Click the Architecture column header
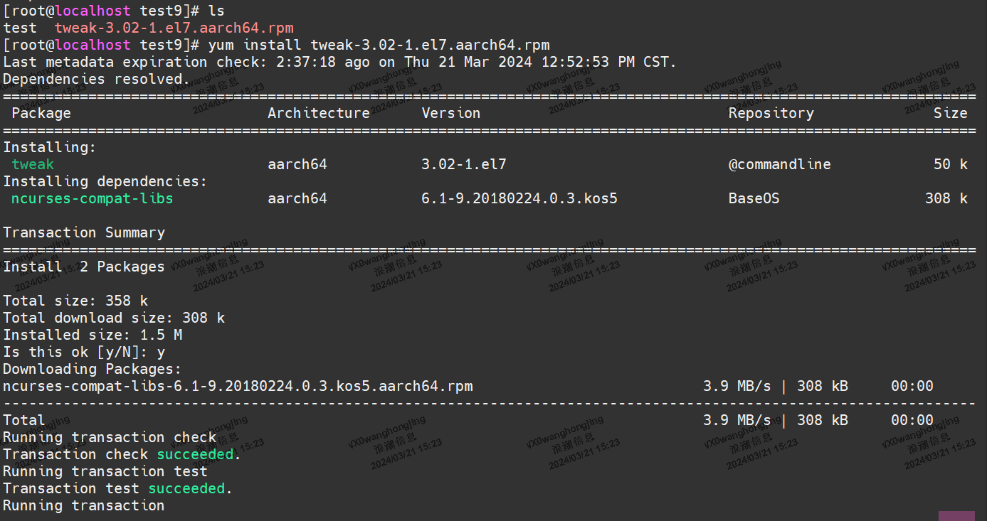Image resolution: width=987 pixels, height=521 pixels. [x=318, y=113]
